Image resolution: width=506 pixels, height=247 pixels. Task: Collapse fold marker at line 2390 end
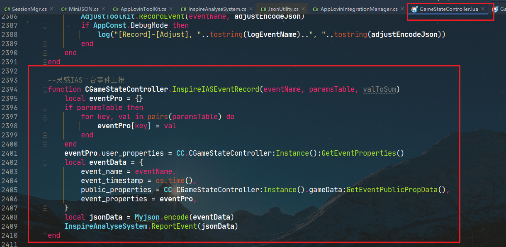point(45,53)
